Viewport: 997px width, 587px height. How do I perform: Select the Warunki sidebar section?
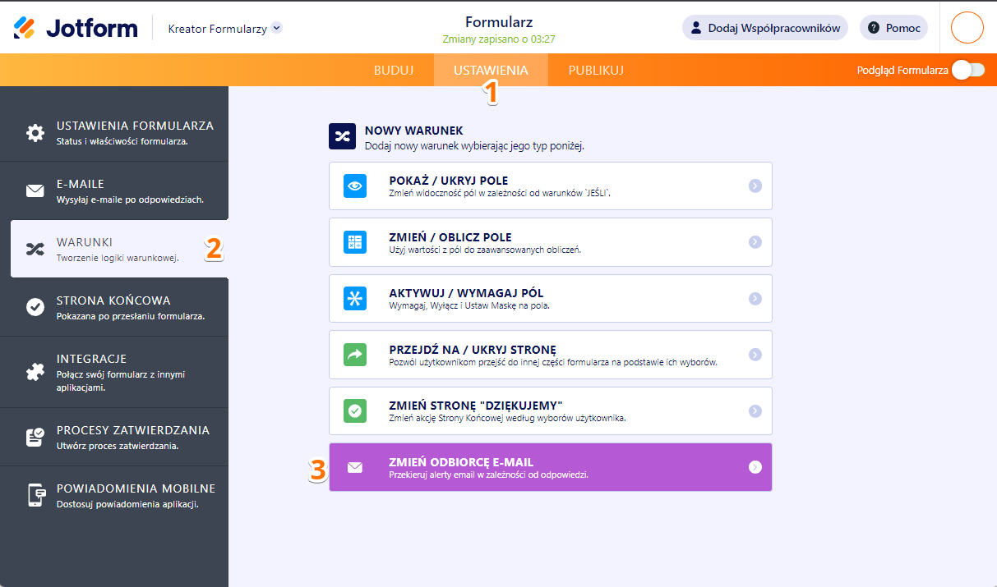(119, 249)
